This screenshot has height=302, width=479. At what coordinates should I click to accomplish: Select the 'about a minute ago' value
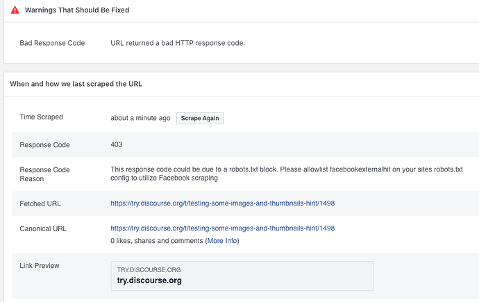(x=140, y=118)
